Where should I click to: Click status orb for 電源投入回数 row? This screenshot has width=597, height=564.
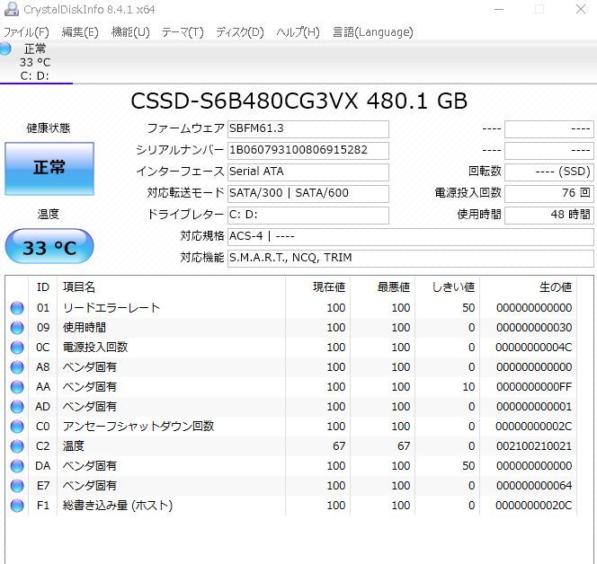coord(17,348)
